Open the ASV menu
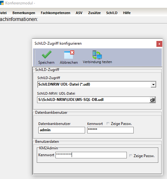167x179 pixels. [79, 13]
